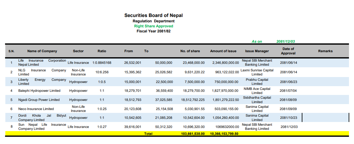Click ratio '1:0.8845168' in row 1
Image resolution: width=354 pixels, height=144 pixels.
pyautogui.click(x=102, y=63)
